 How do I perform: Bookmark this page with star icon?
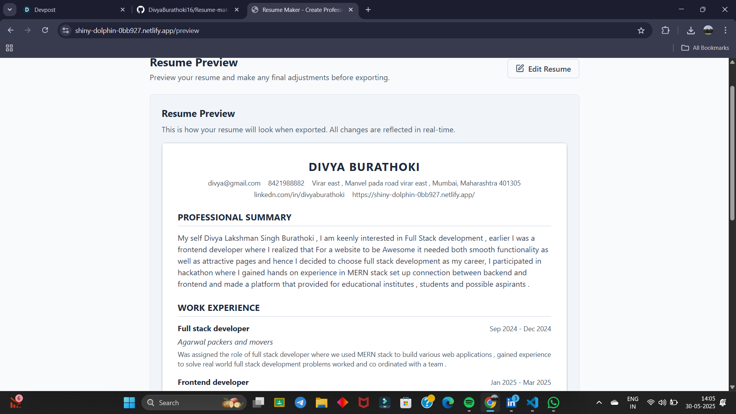point(641,31)
